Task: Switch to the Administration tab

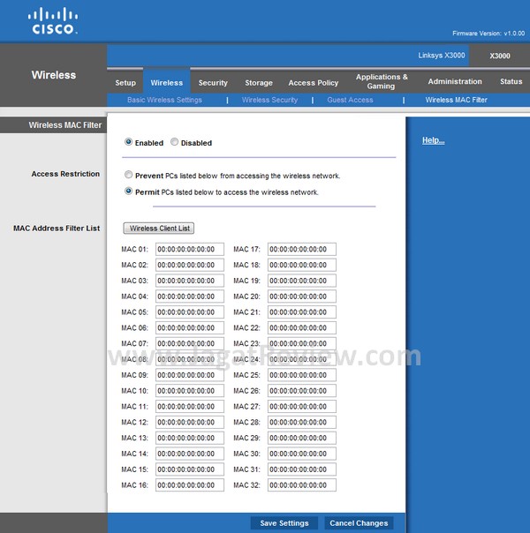Action: click(455, 82)
